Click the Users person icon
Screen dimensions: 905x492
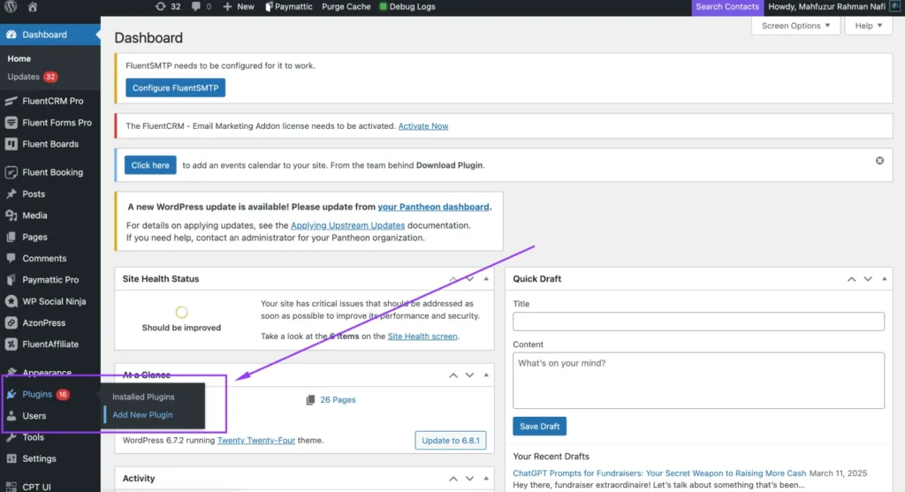[11, 416]
